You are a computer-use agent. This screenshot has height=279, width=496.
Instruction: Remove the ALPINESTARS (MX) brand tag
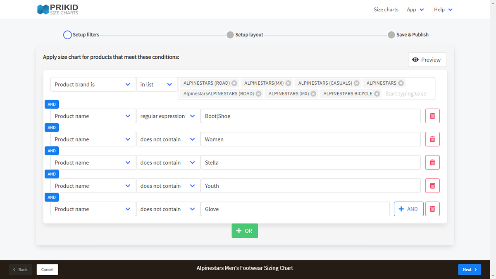pyautogui.click(x=313, y=93)
